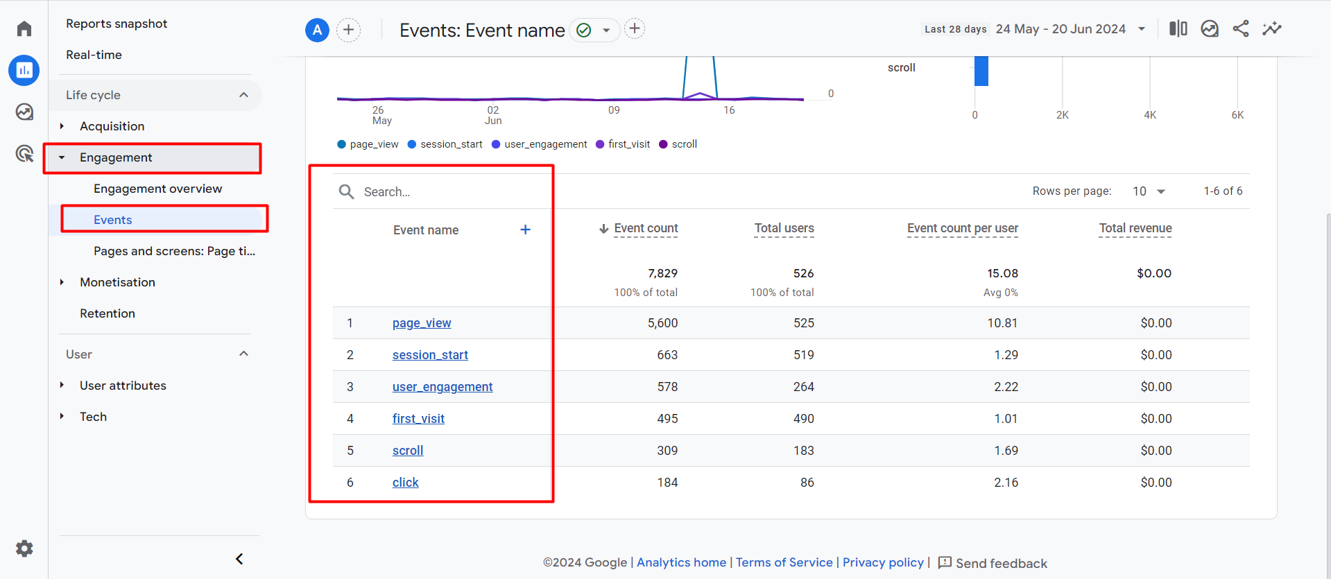Open the Rows per page dropdown

1149,191
